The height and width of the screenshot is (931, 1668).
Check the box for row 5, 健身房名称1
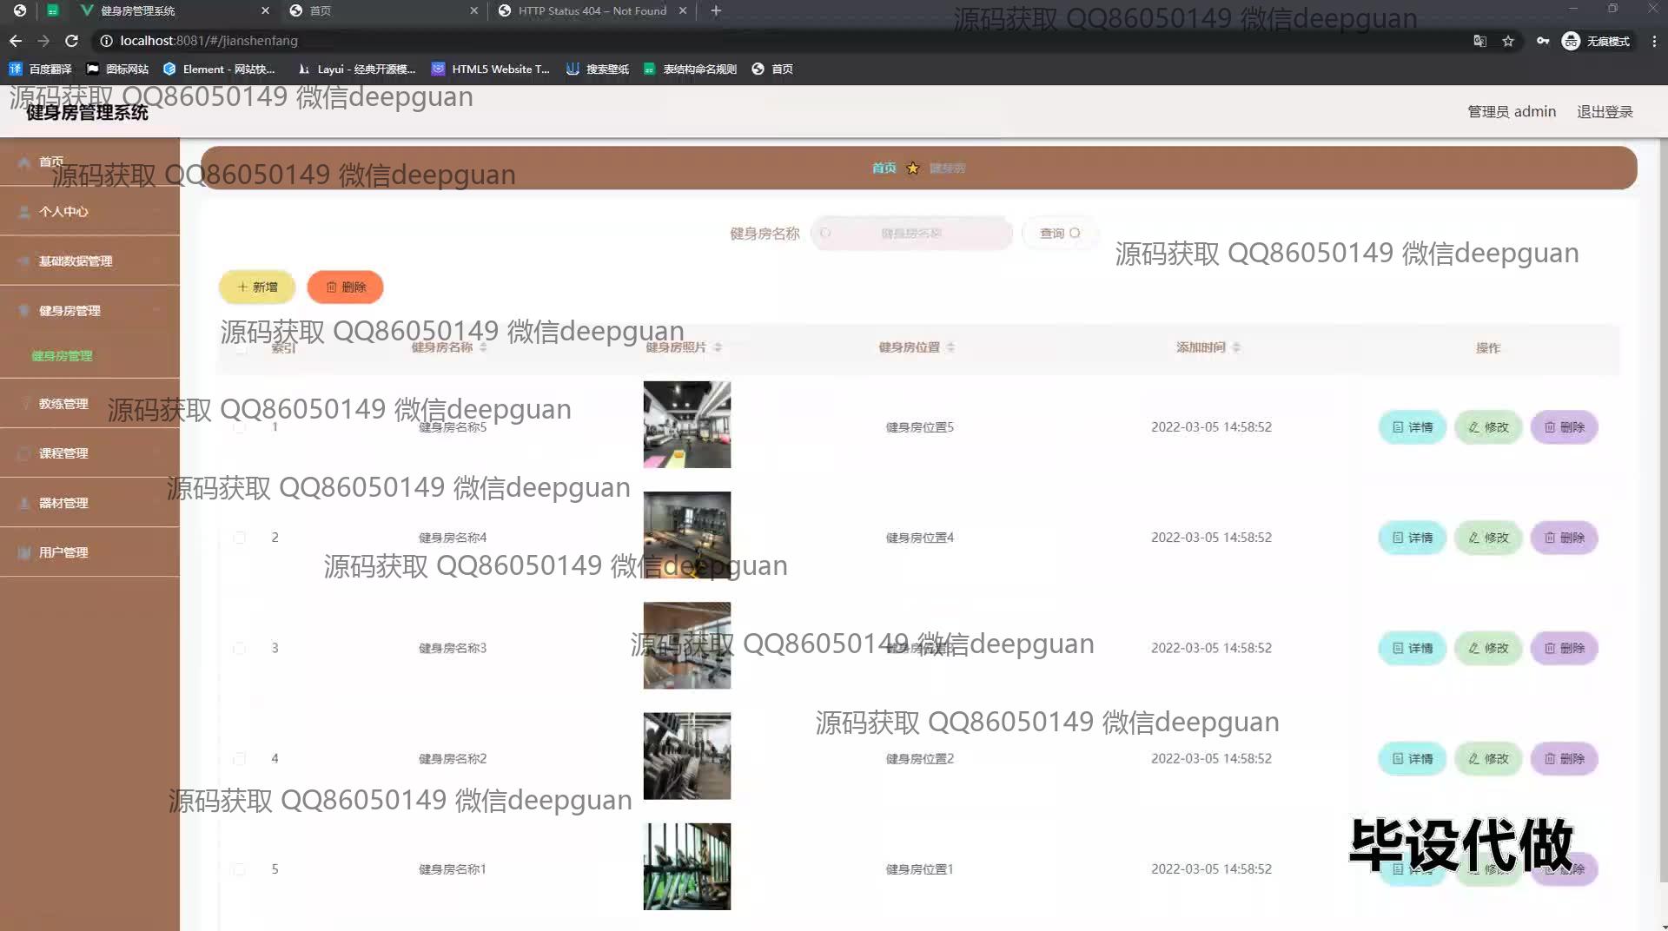tap(239, 868)
